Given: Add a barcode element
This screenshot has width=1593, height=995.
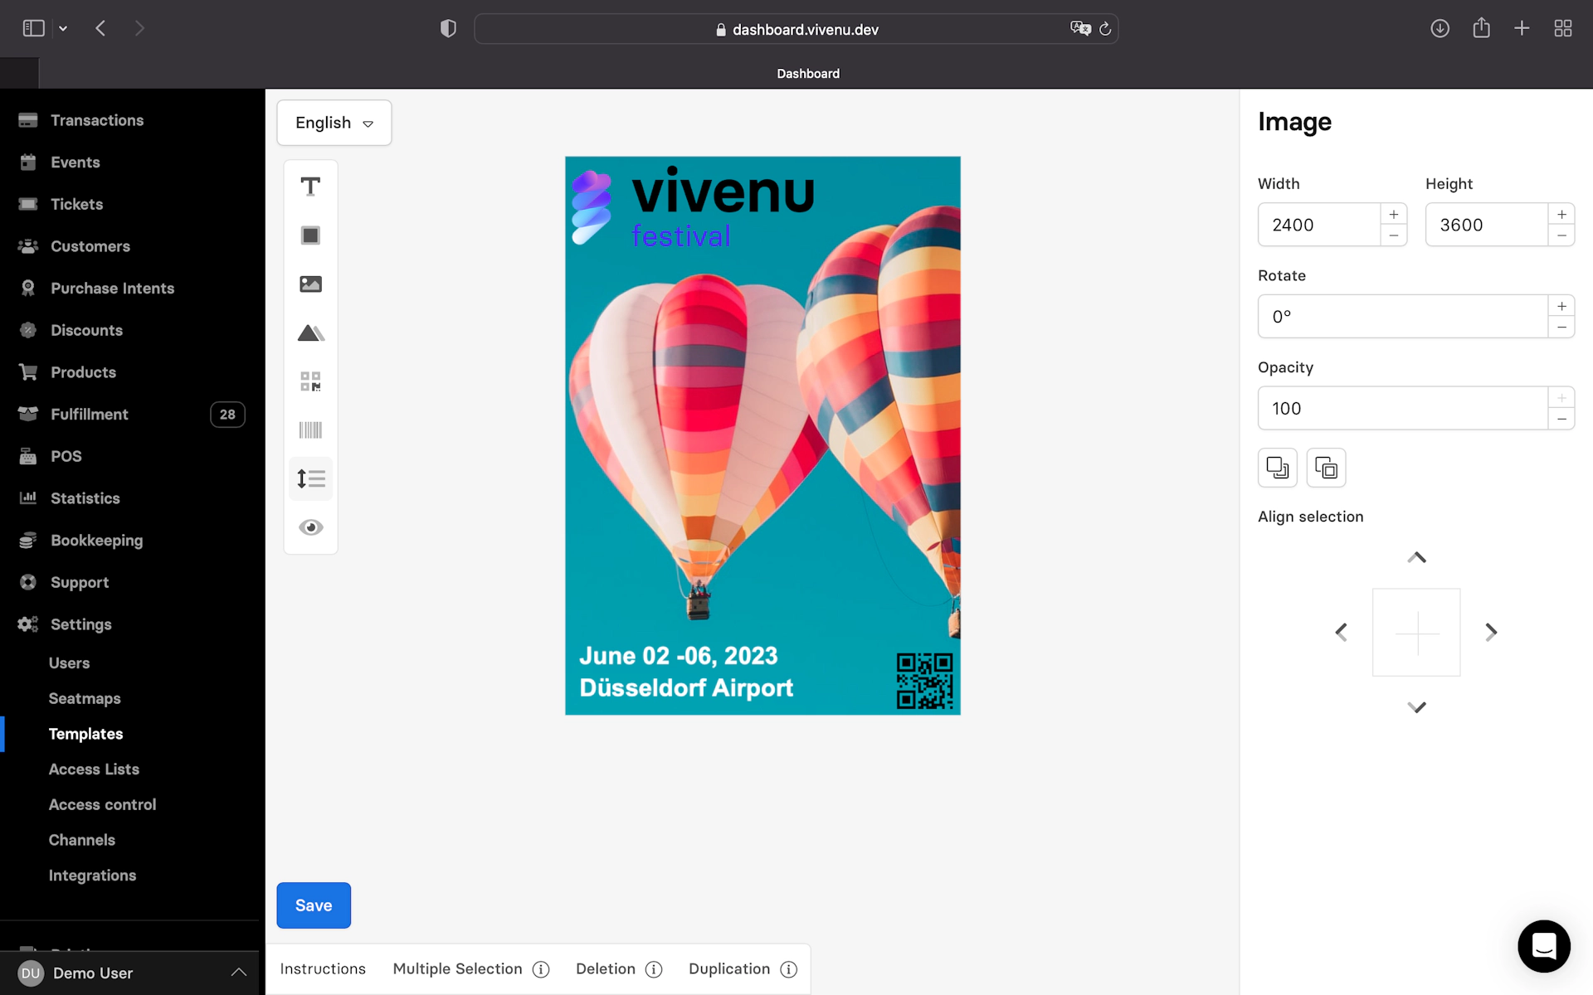Looking at the screenshot, I should tap(310, 430).
